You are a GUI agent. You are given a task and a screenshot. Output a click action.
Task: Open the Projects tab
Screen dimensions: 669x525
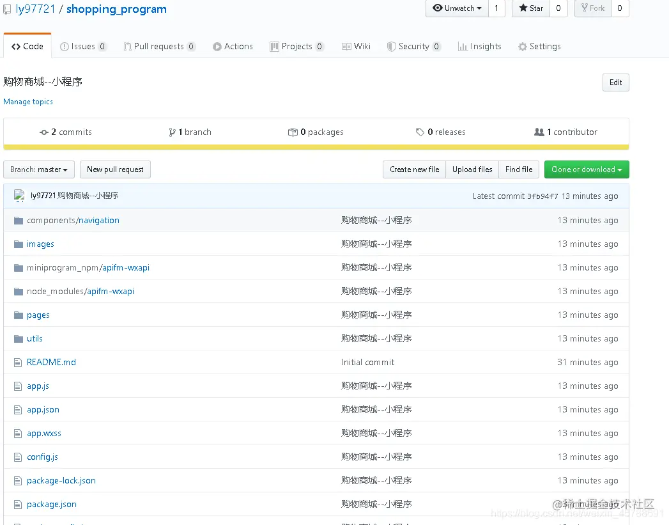[297, 47]
